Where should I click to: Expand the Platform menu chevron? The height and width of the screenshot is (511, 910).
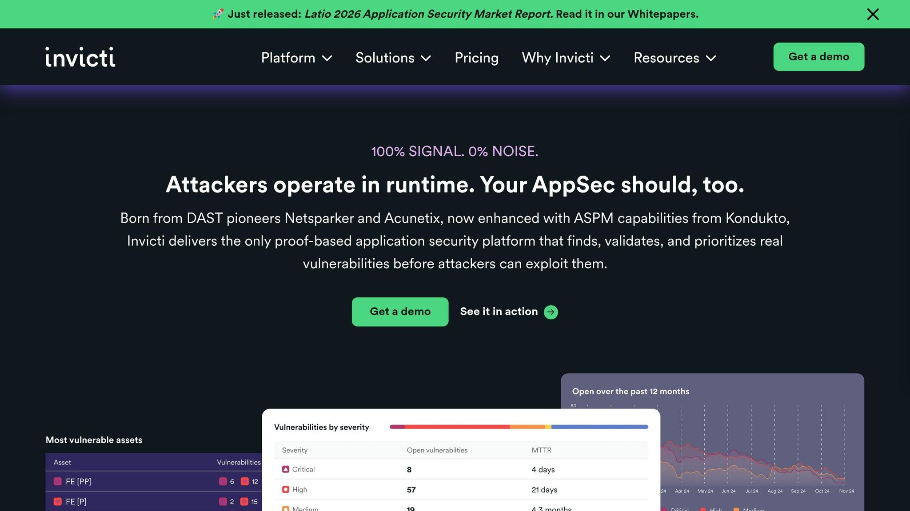(327, 58)
